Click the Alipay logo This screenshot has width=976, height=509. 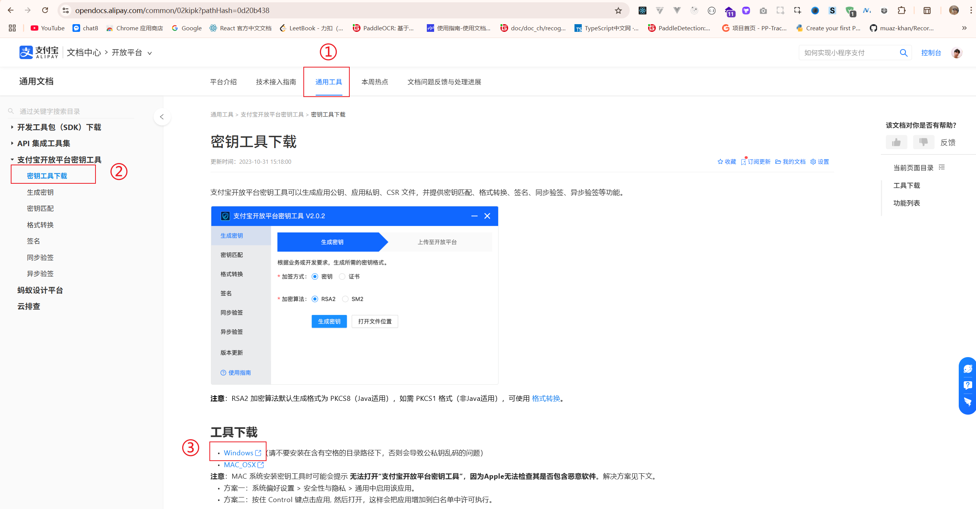pyautogui.click(x=39, y=52)
